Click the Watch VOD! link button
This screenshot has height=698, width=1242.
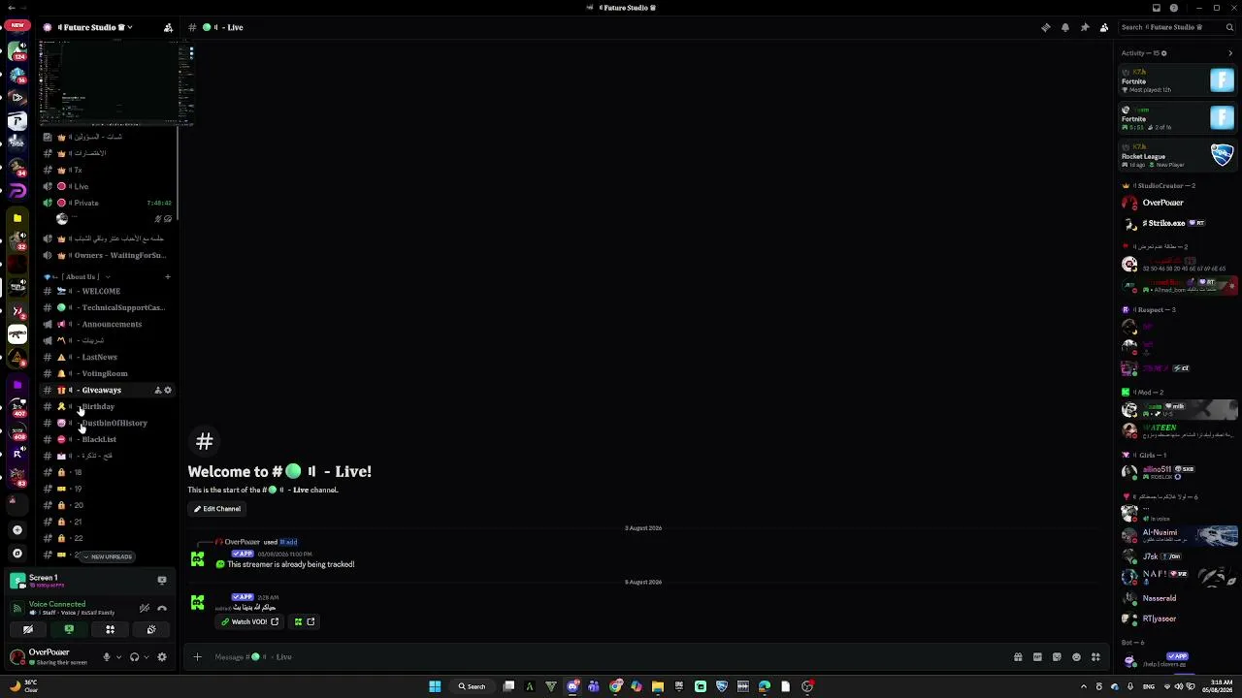[249, 621]
